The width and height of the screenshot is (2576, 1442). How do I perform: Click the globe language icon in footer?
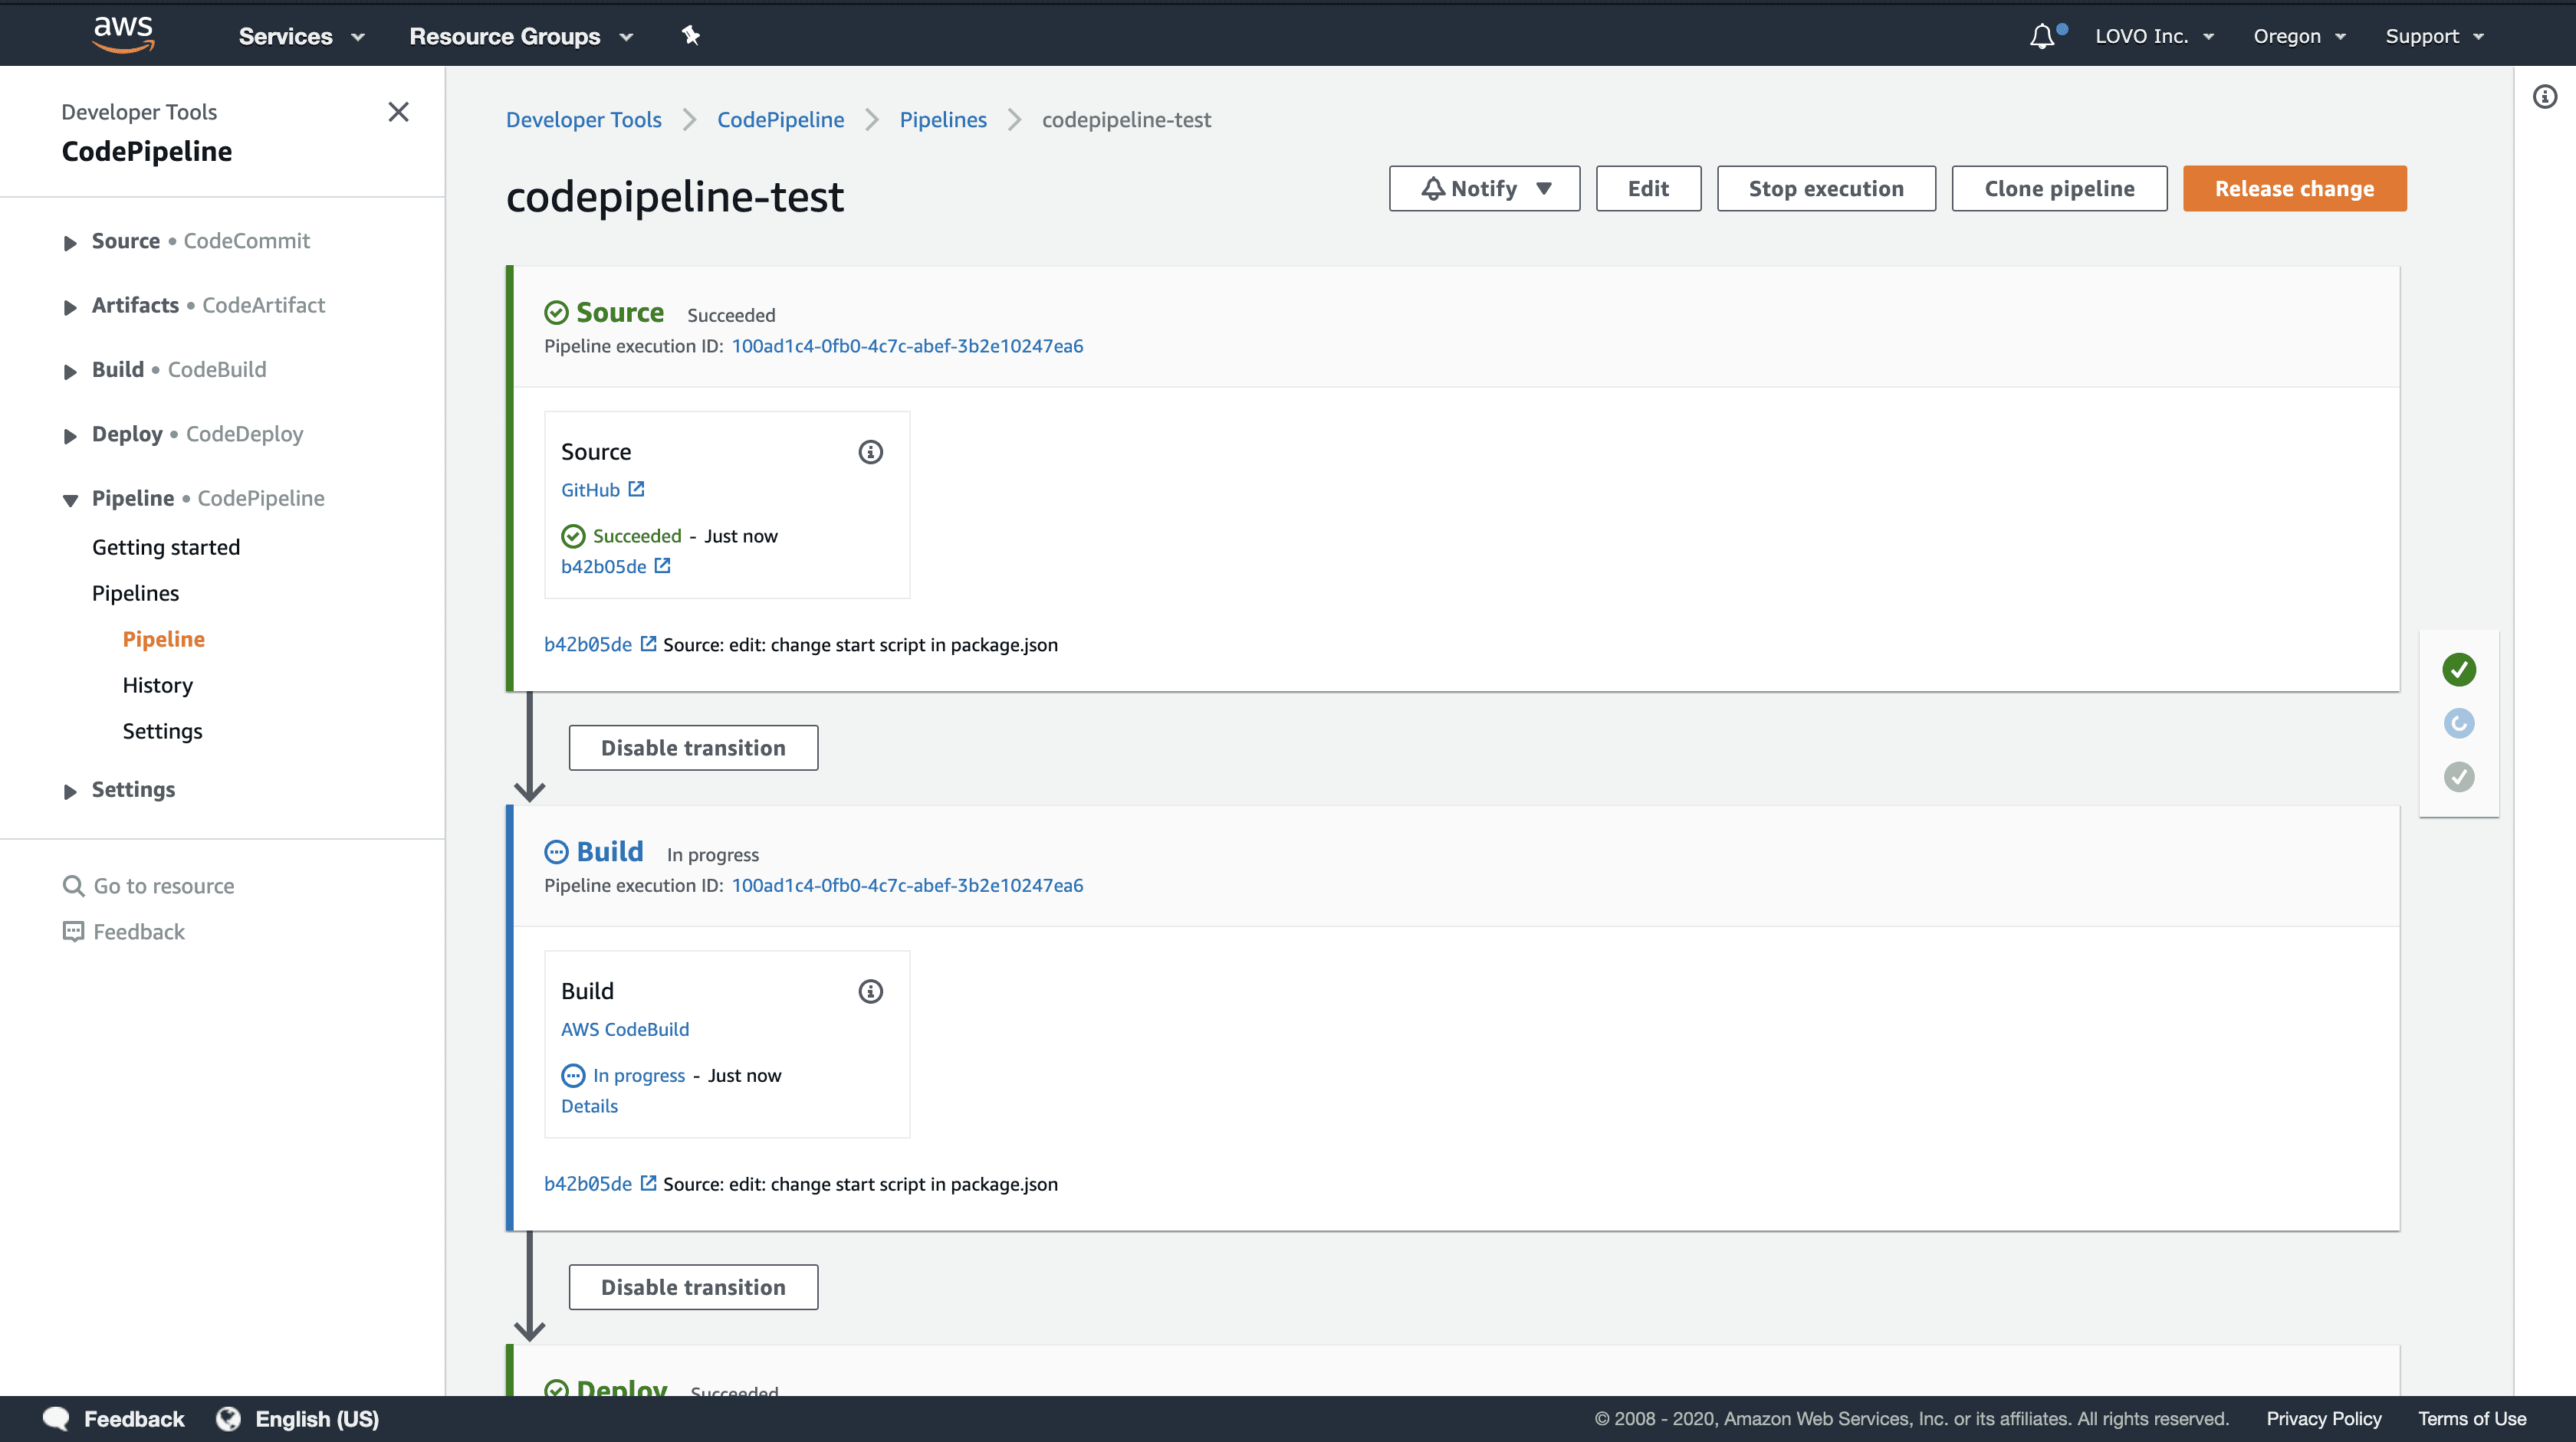pos(228,1419)
